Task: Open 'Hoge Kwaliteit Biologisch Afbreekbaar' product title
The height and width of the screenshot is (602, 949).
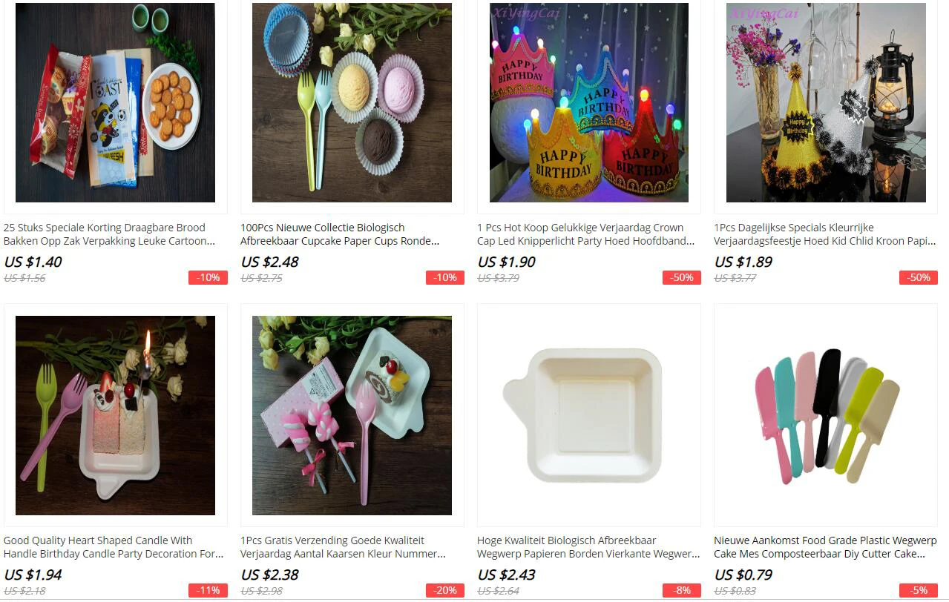Action: tap(589, 547)
